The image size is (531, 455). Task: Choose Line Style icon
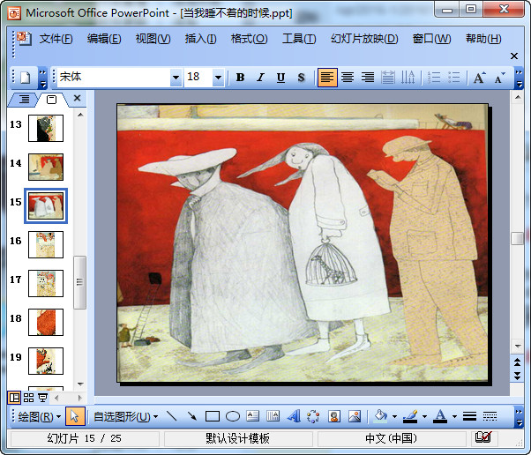click(470, 416)
